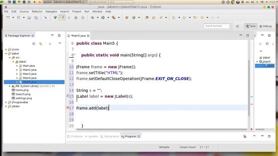
Task: Close the Main5.java editor tab
Action: pyautogui.click(x=88, y=36)
